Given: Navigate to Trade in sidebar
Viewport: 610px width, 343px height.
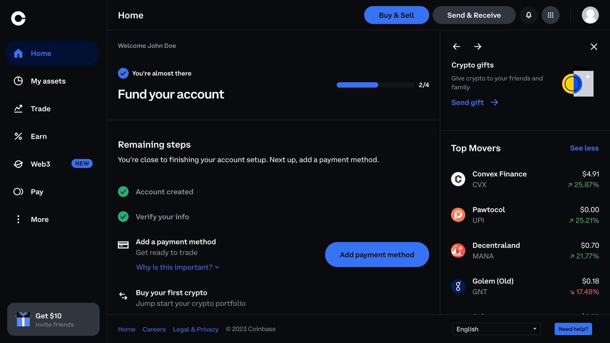Looking at the screenshot, I should tap(41, 109).
